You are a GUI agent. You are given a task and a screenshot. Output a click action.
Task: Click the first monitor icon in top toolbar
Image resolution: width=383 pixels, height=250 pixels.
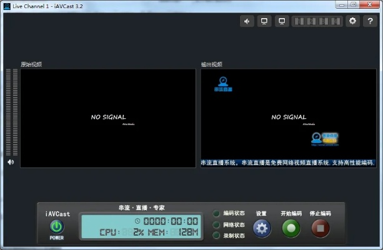click(x=265, y=21)
